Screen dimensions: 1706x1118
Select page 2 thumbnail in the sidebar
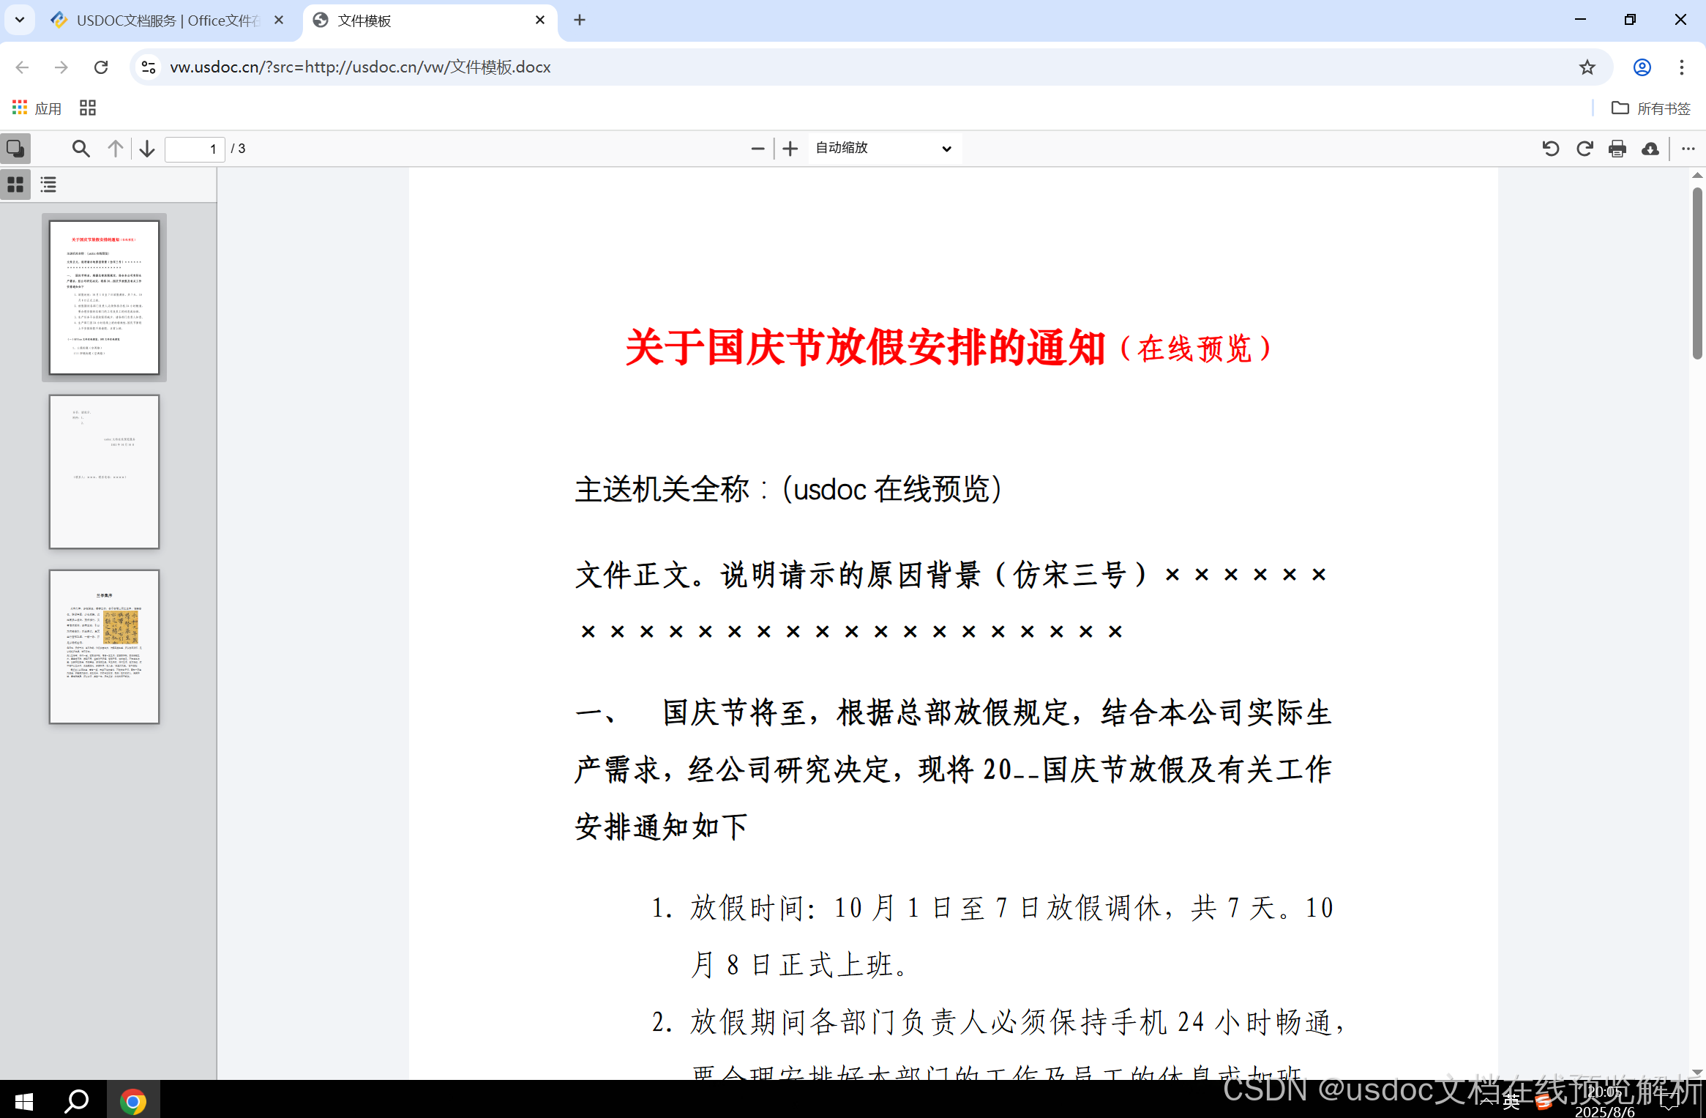104,472
